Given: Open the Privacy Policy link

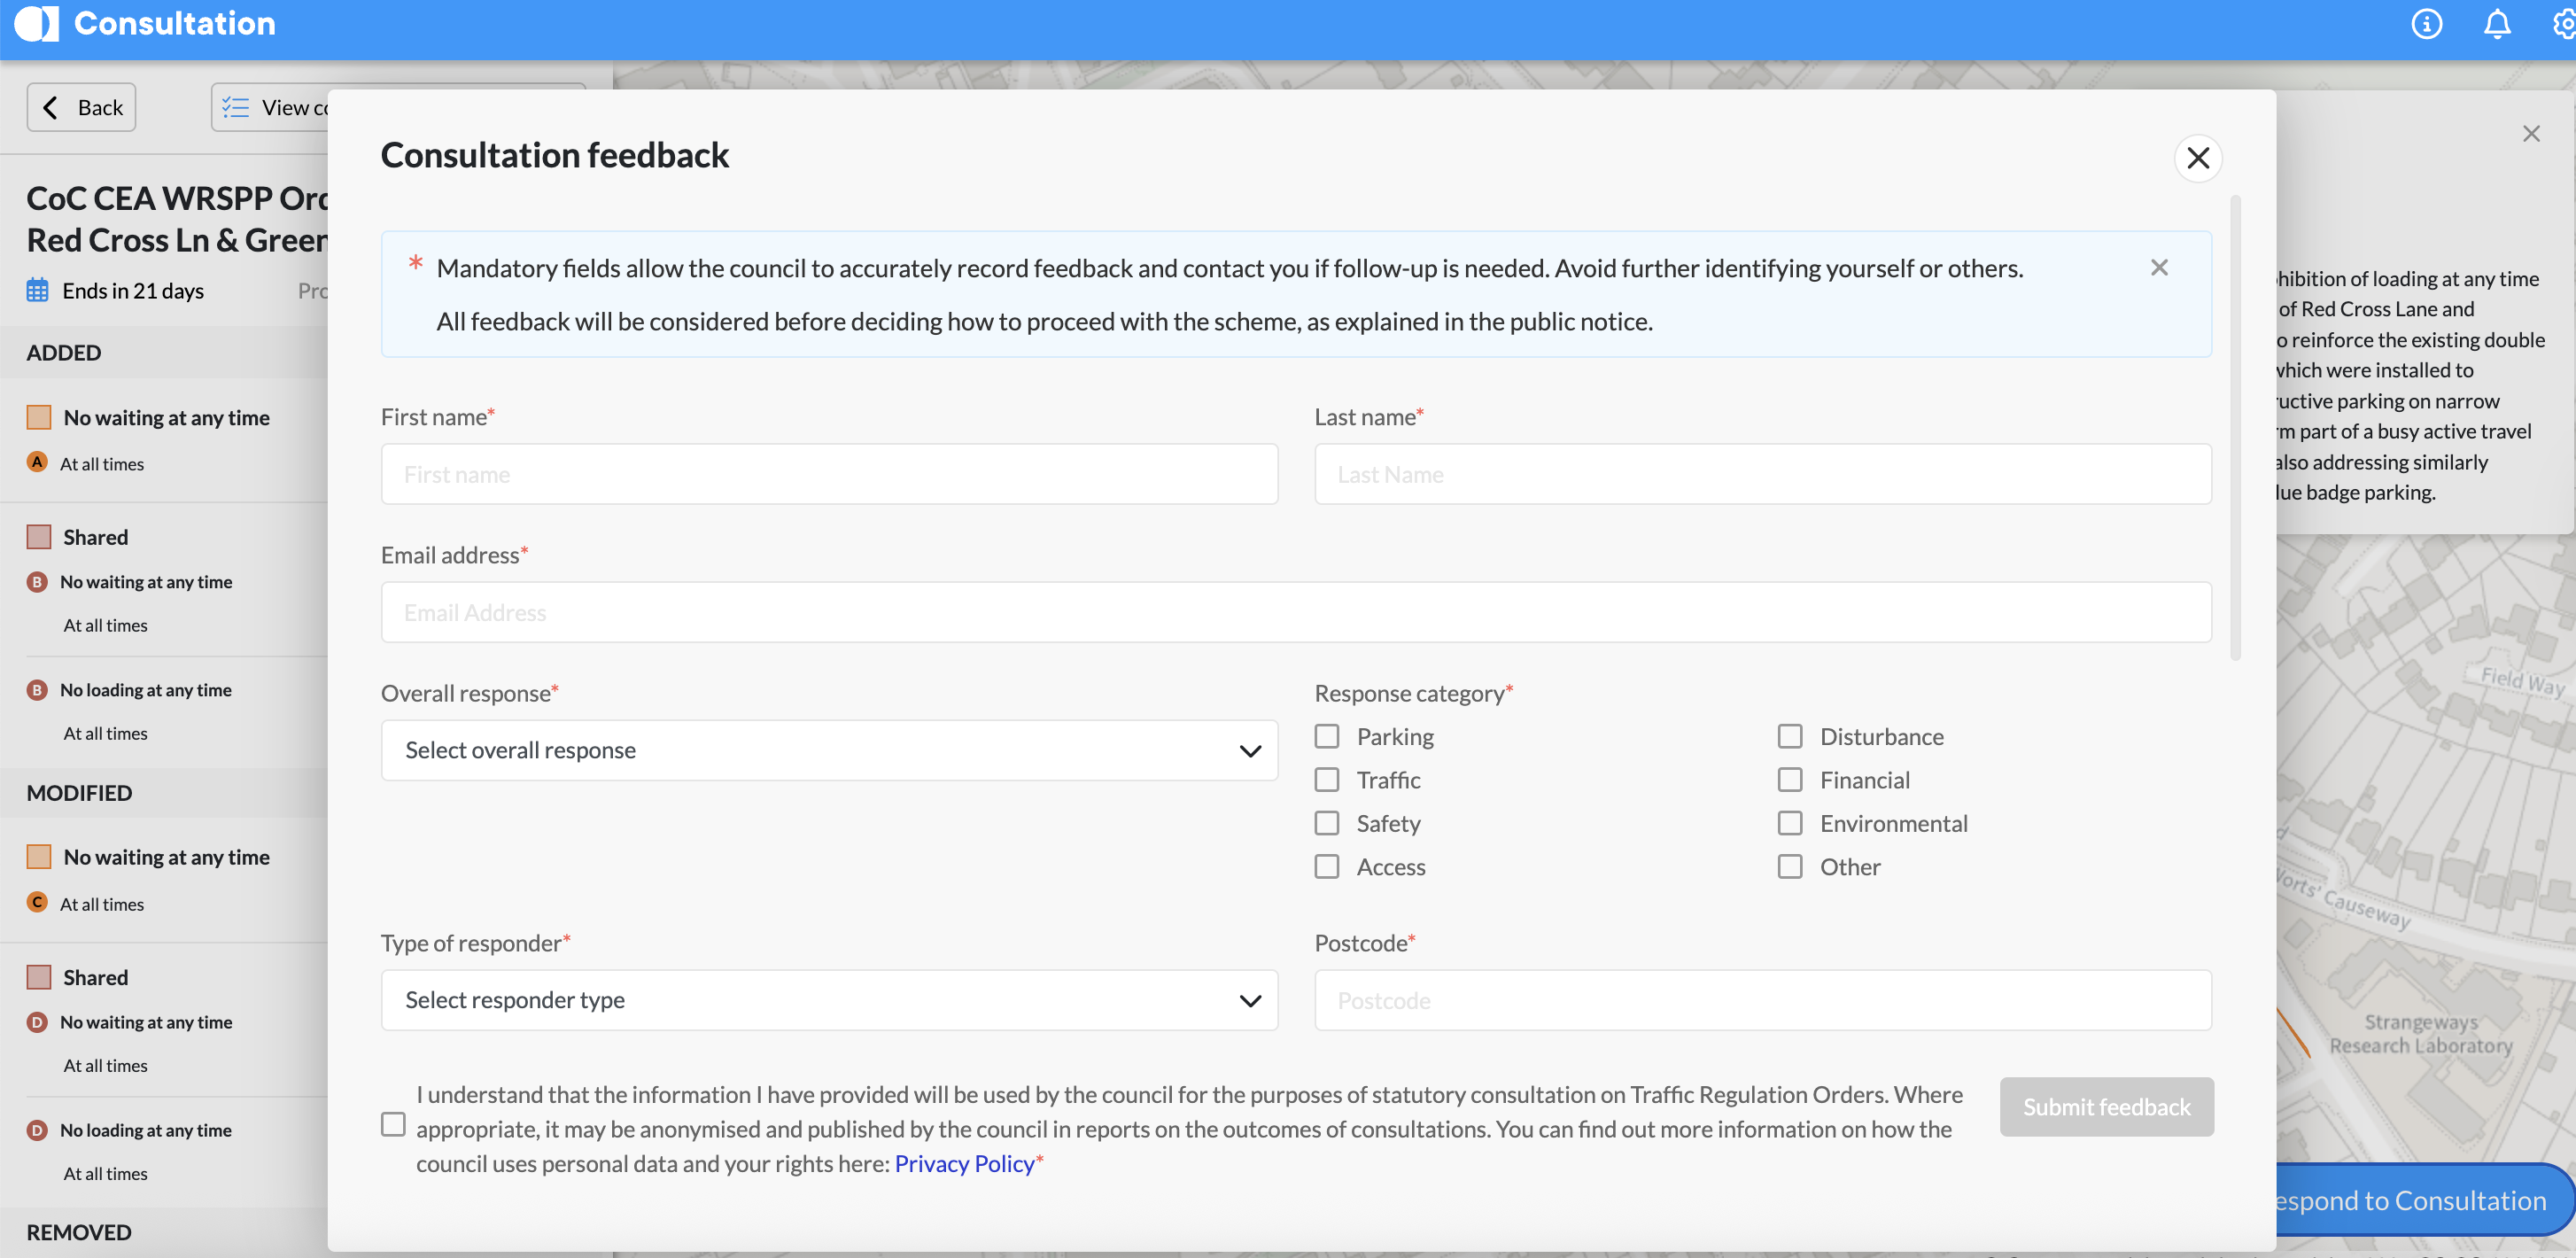Looking at the screenshot, I should (x=964, y=1163).
